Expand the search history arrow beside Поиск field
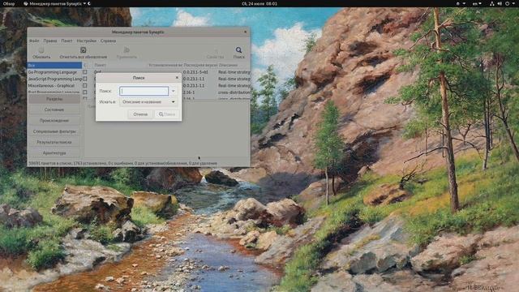 coord(173,91)
